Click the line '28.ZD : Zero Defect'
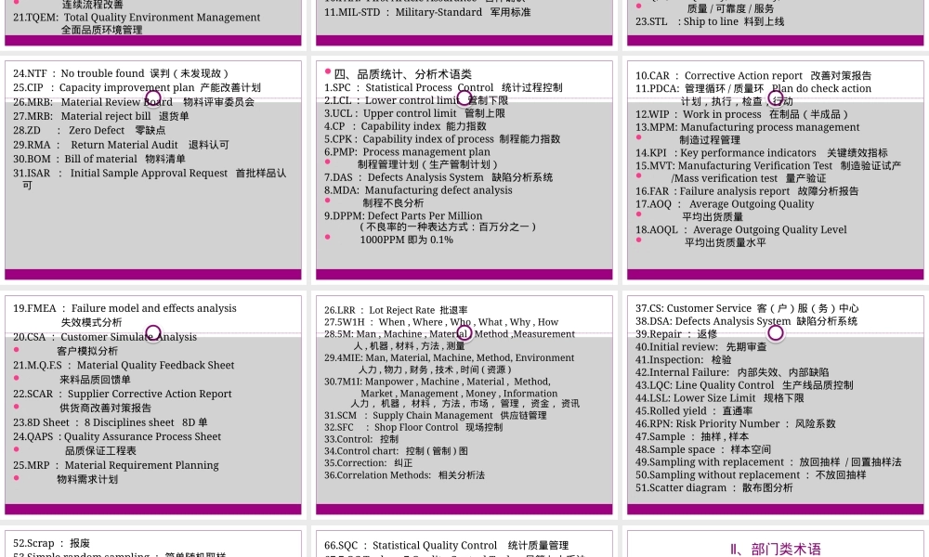 [x=89, y=130]
